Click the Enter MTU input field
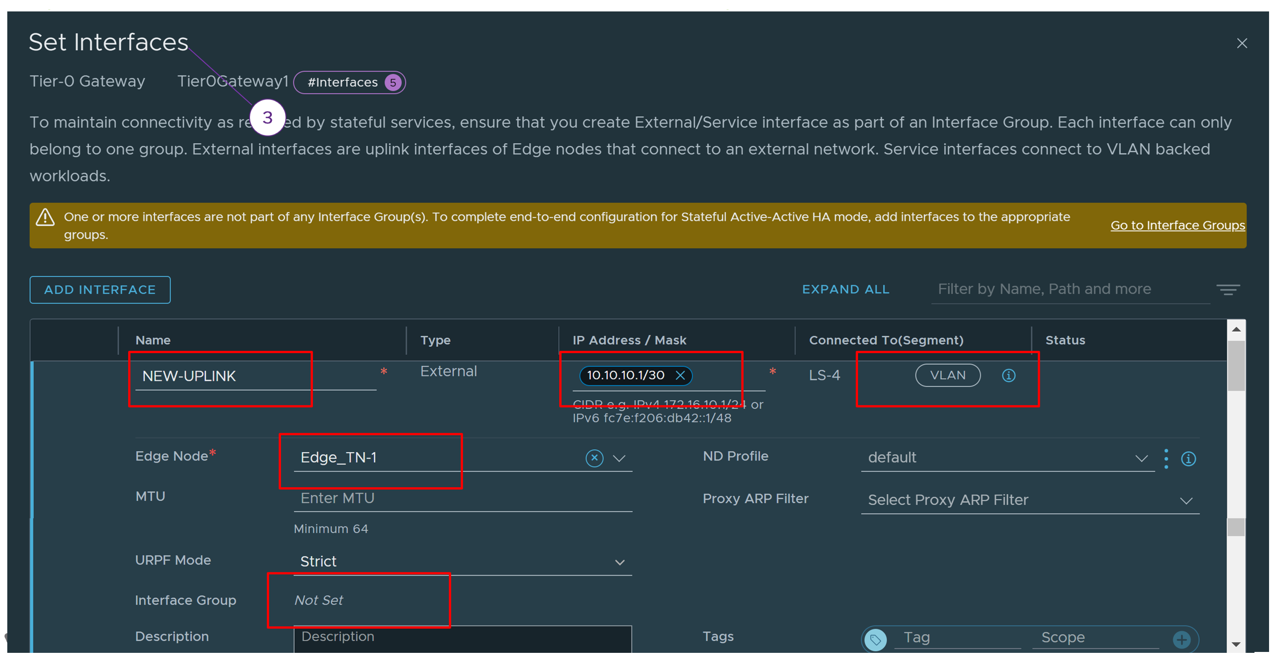Viewport: 1280px width, 662px height. coord(462,498)
